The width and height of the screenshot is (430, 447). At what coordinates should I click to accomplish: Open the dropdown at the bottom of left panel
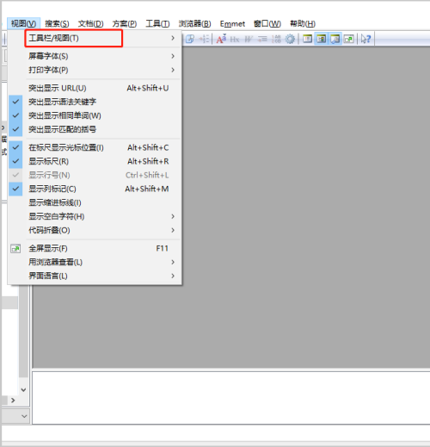[24, 416]
